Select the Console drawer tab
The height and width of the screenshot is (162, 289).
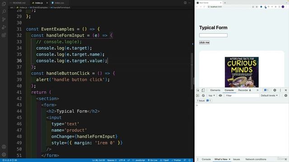[x=206, y=159]
